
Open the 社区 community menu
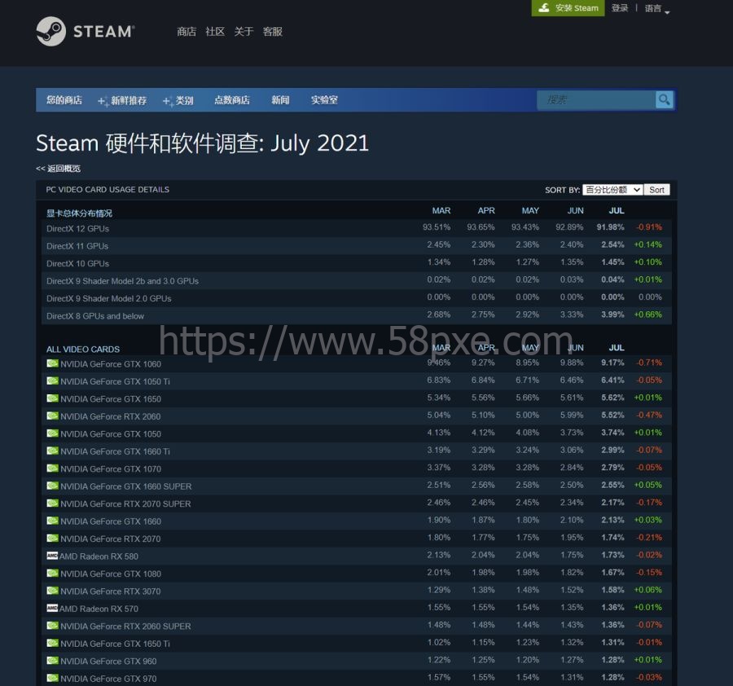point(215,31)
